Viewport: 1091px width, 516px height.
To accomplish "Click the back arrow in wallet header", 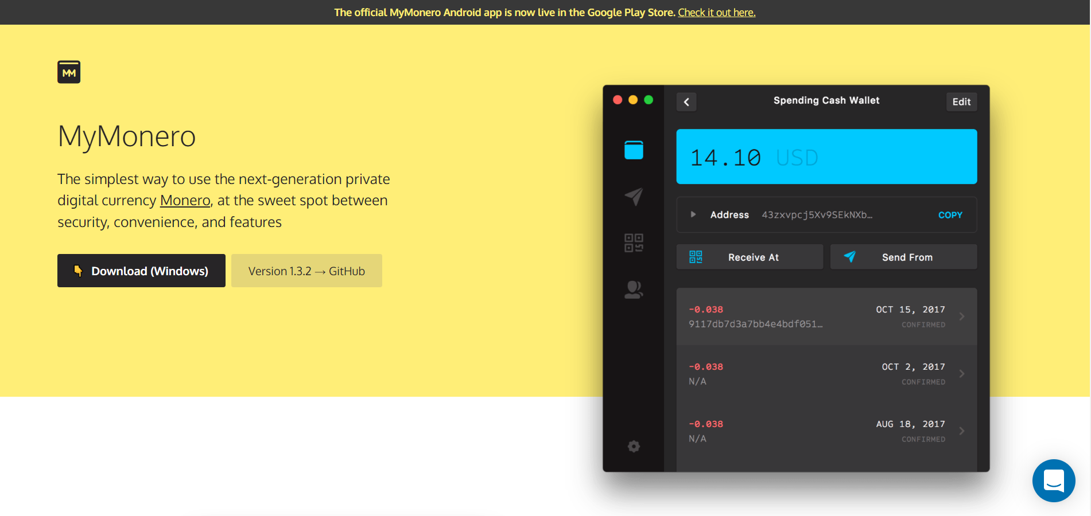I will (x=686, y=101).
